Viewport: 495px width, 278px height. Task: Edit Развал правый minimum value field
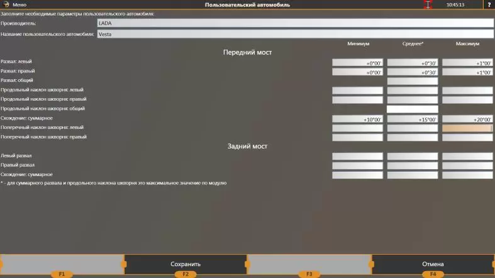(357, 72)
